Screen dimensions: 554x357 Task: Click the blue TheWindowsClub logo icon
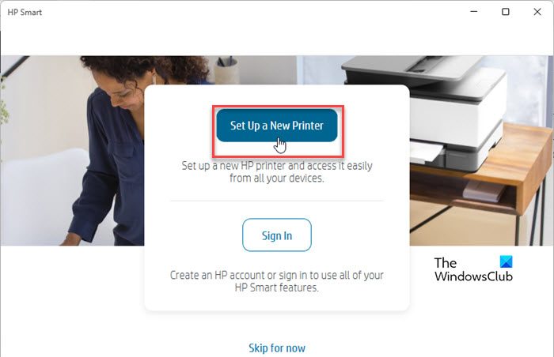506,261
